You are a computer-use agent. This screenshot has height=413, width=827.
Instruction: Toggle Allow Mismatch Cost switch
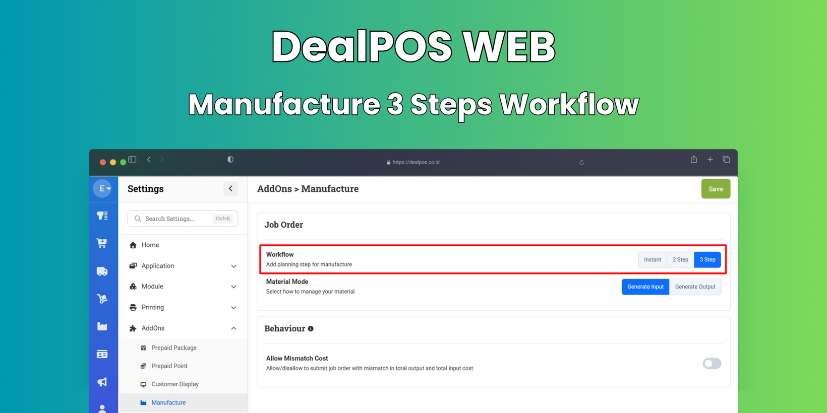pyautogui.click(x=712, y=363)
